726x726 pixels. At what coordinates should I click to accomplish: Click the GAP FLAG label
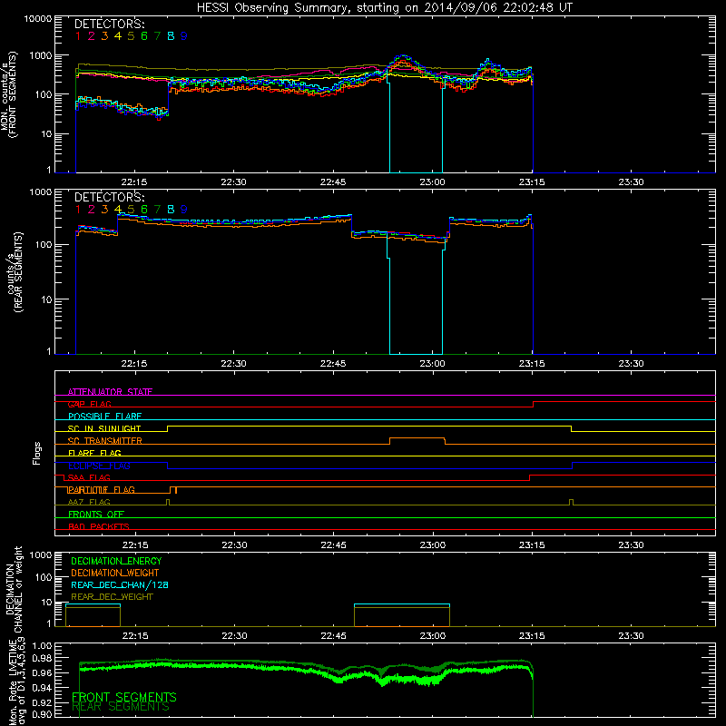pos(89,404)
